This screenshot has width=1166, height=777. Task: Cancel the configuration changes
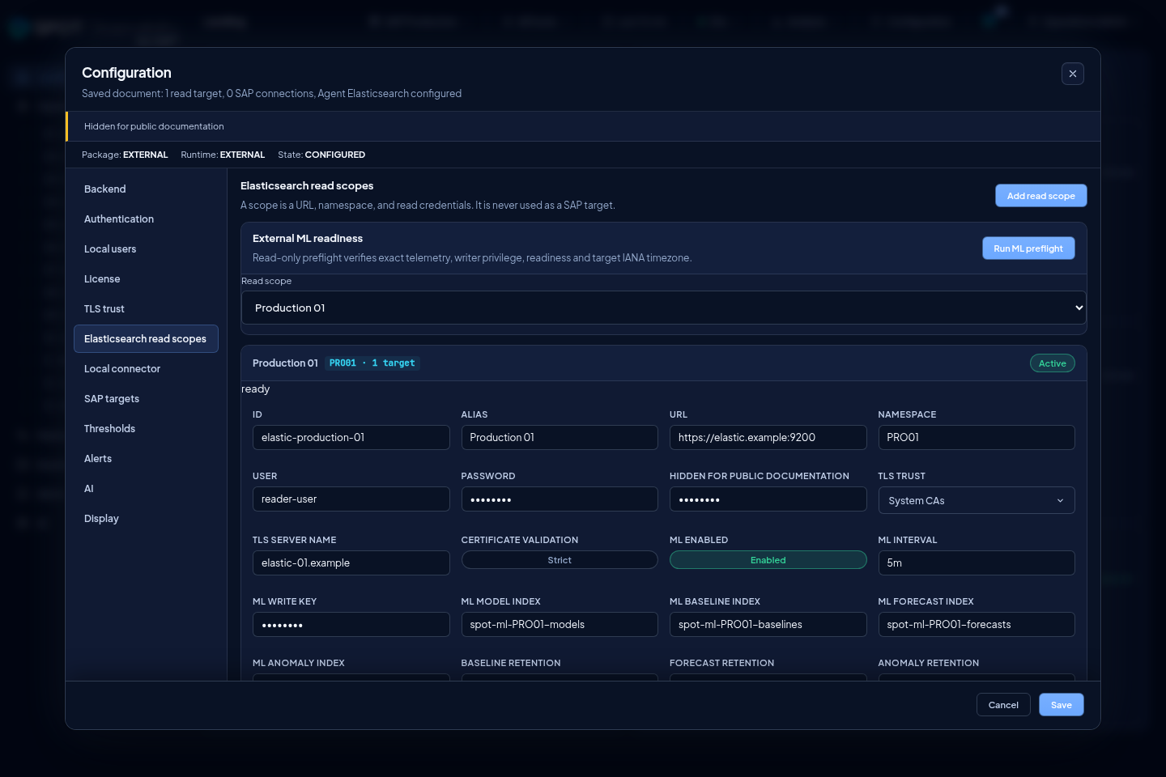pyautogui.click(x=1003, y=705)
